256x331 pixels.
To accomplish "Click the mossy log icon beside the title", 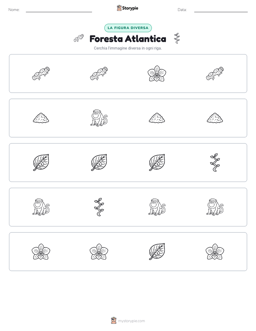I will click(x=79, y=38).
